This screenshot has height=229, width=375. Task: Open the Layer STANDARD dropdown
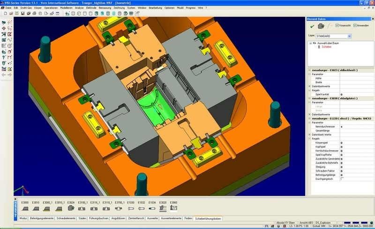[349, 36]
